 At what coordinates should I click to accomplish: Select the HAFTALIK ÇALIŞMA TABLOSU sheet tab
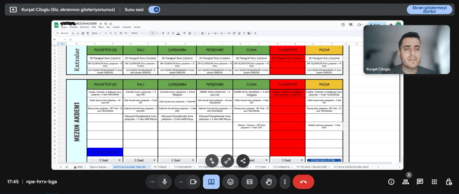[130, 167]
